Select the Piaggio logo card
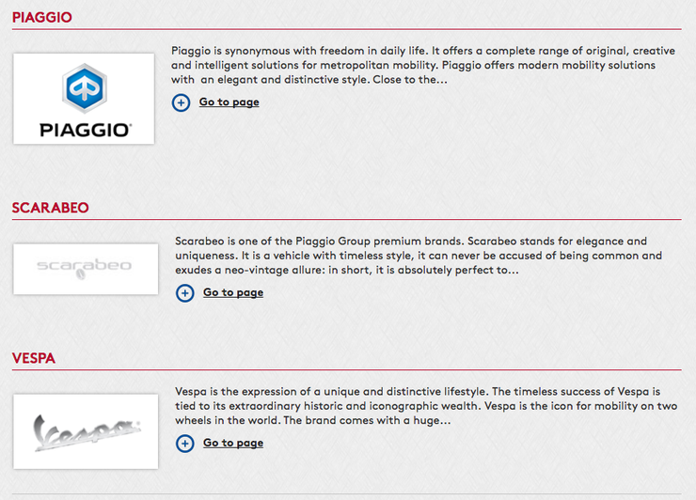 (84, 99)
